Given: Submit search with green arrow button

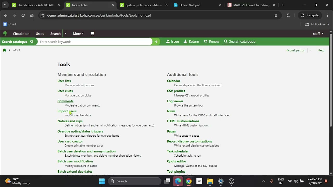Looking at the screenshot, I should (156, 42).
